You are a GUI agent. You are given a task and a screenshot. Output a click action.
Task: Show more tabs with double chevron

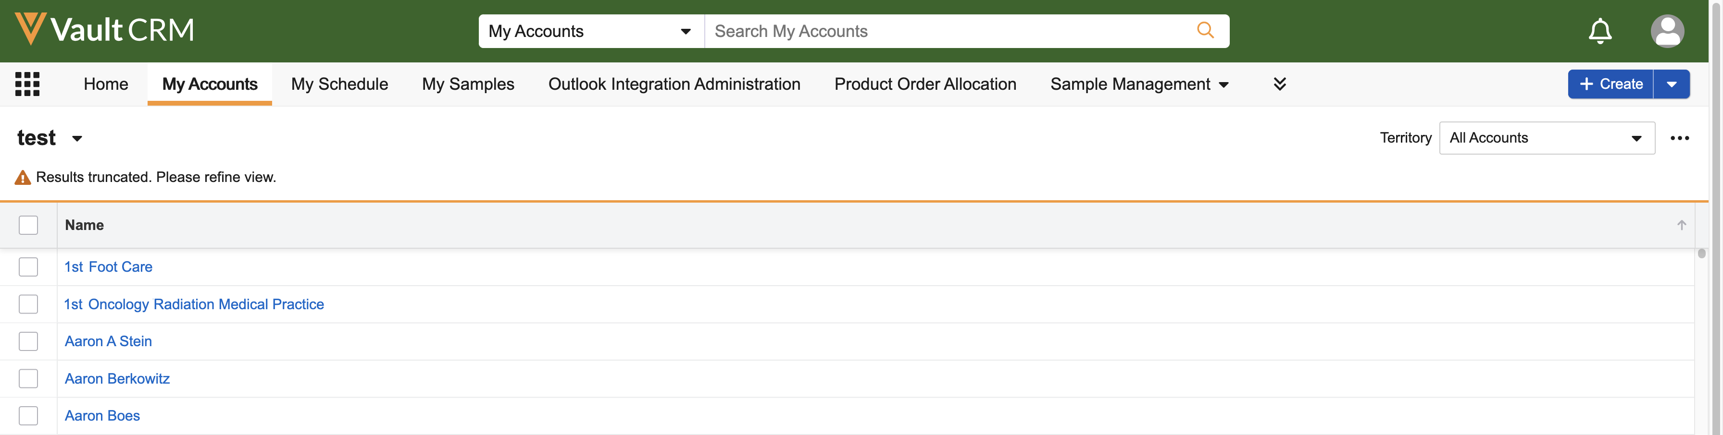click(1279, 84)
